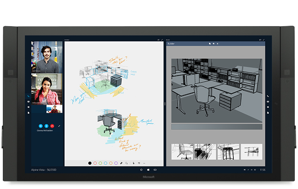Choose the eraser tool in the whiteboard

point(121,163)
